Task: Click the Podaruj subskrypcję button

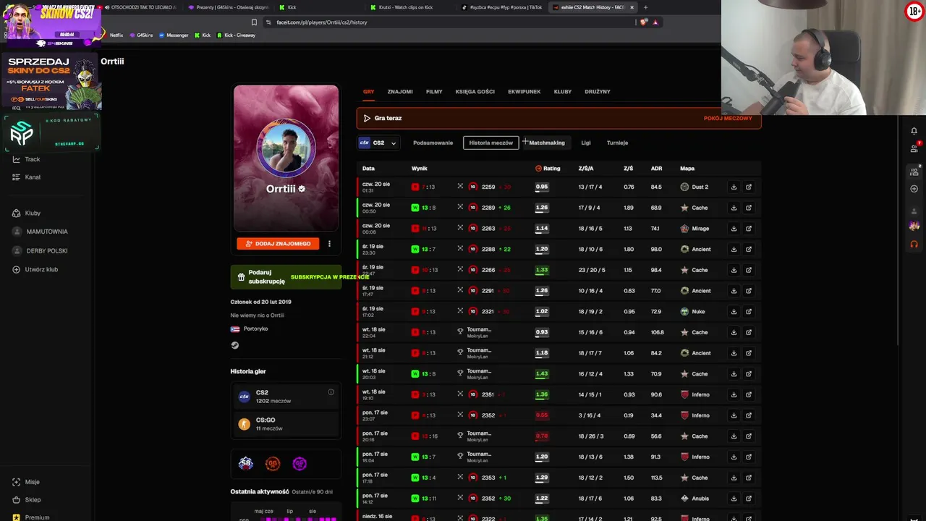Action: [x=286, y=277]
